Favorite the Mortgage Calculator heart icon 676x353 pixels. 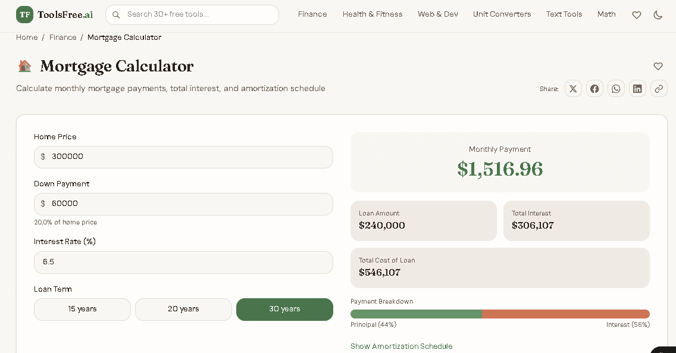point(658,66)
